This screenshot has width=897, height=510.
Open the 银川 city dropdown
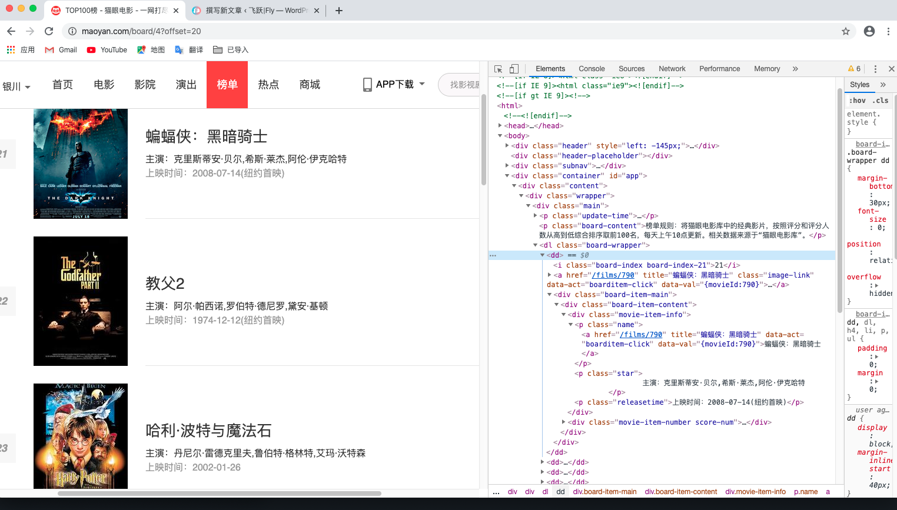pos(16,86)
